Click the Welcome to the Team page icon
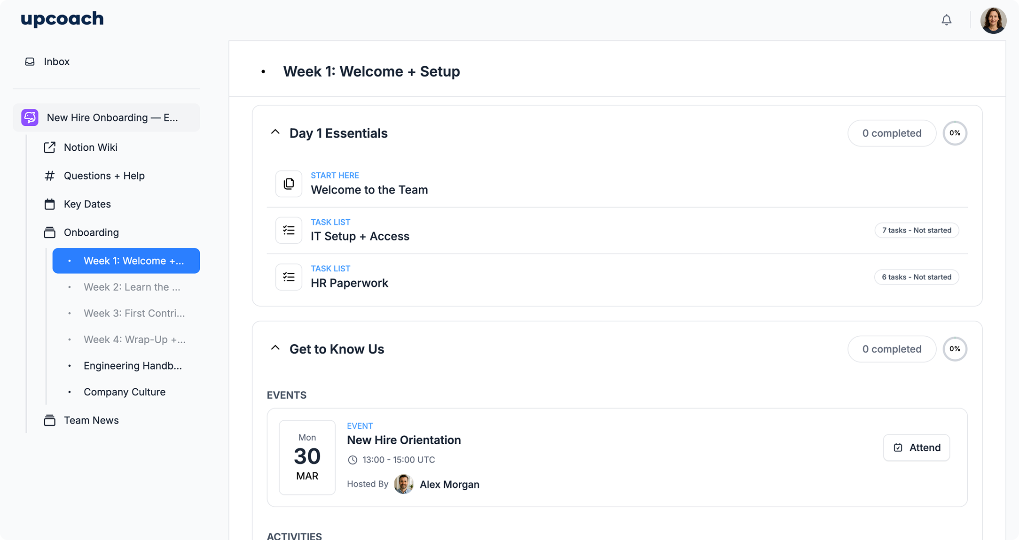The width and height of the screenshot is (1019, 540). pyautogui.click(x=289, y=184)
